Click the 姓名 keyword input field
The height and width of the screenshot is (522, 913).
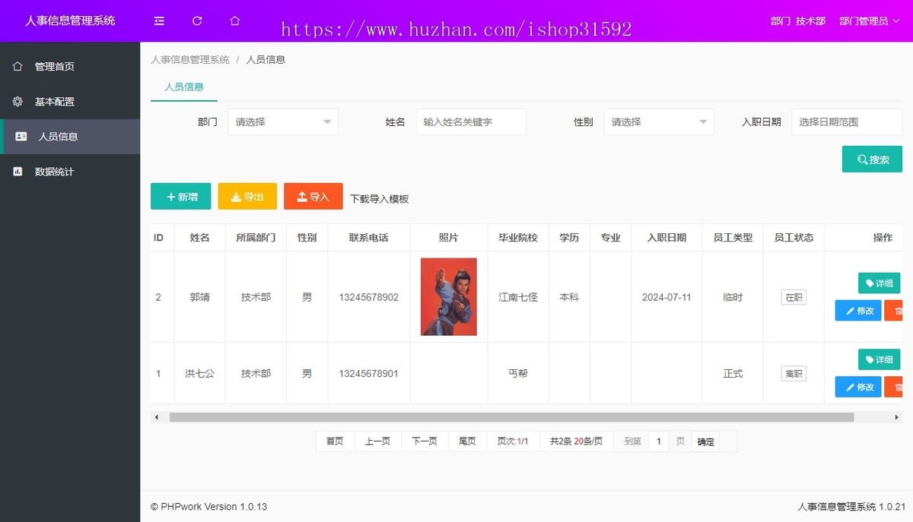pyautogui.click(x=471, y=122)
